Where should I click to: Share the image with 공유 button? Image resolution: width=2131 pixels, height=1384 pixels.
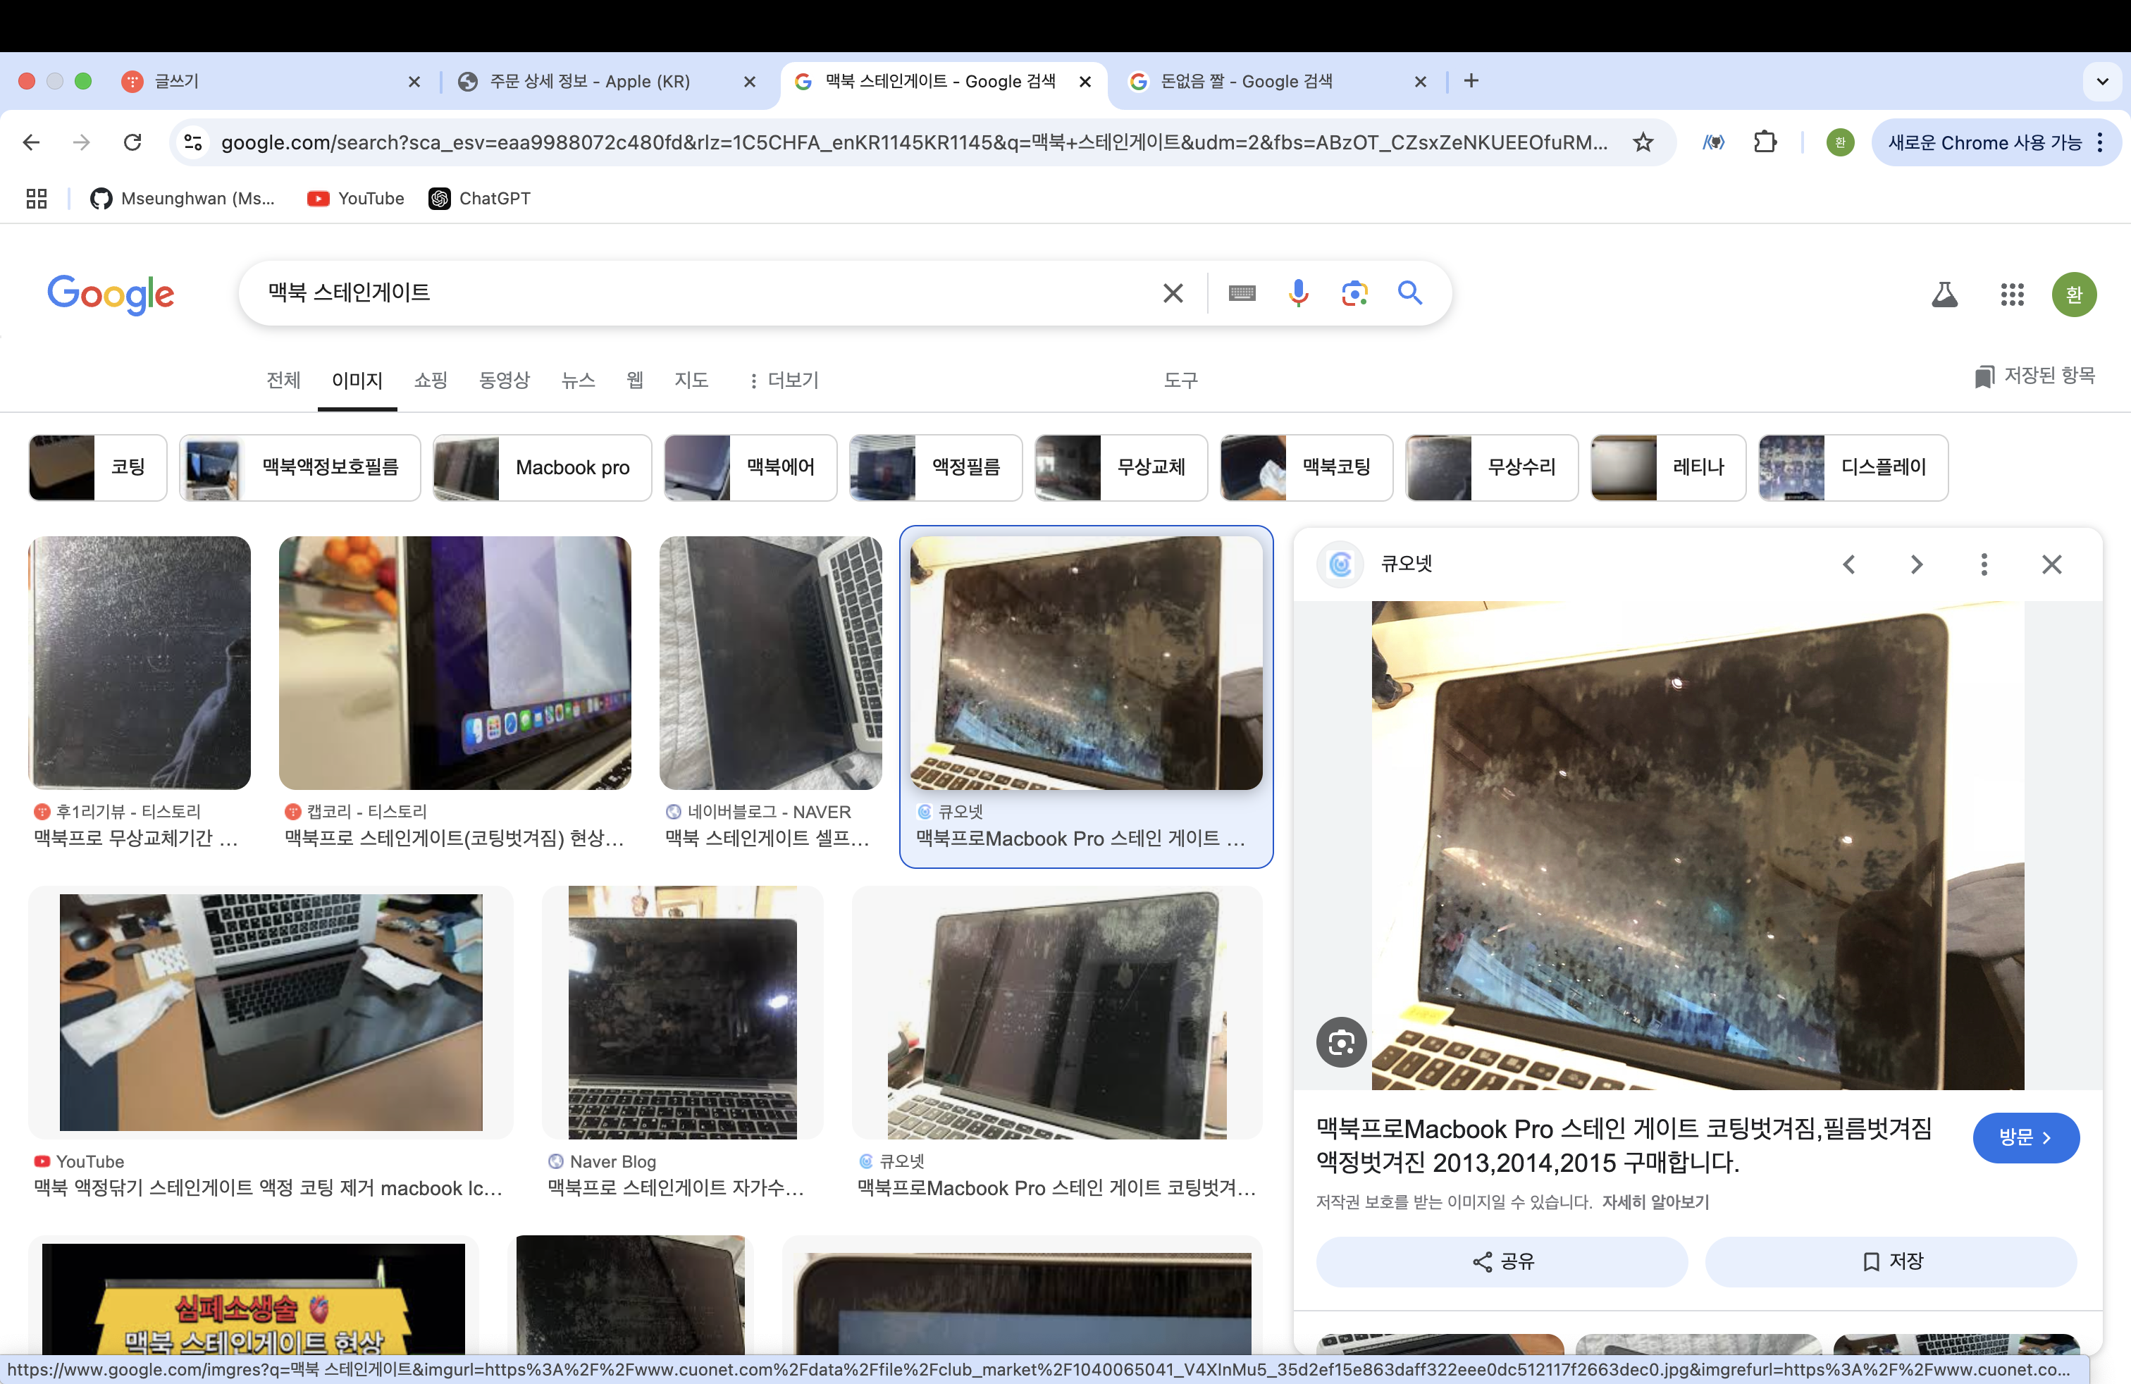click(1502, 1261)
